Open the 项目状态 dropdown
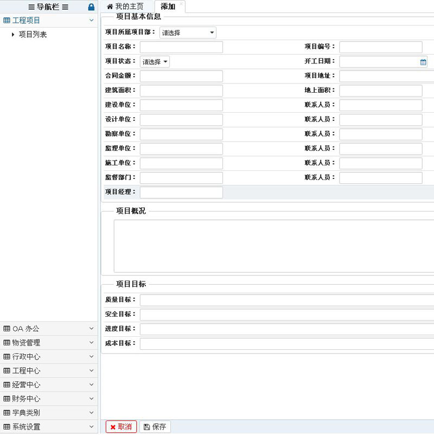 tap(155, 62)
